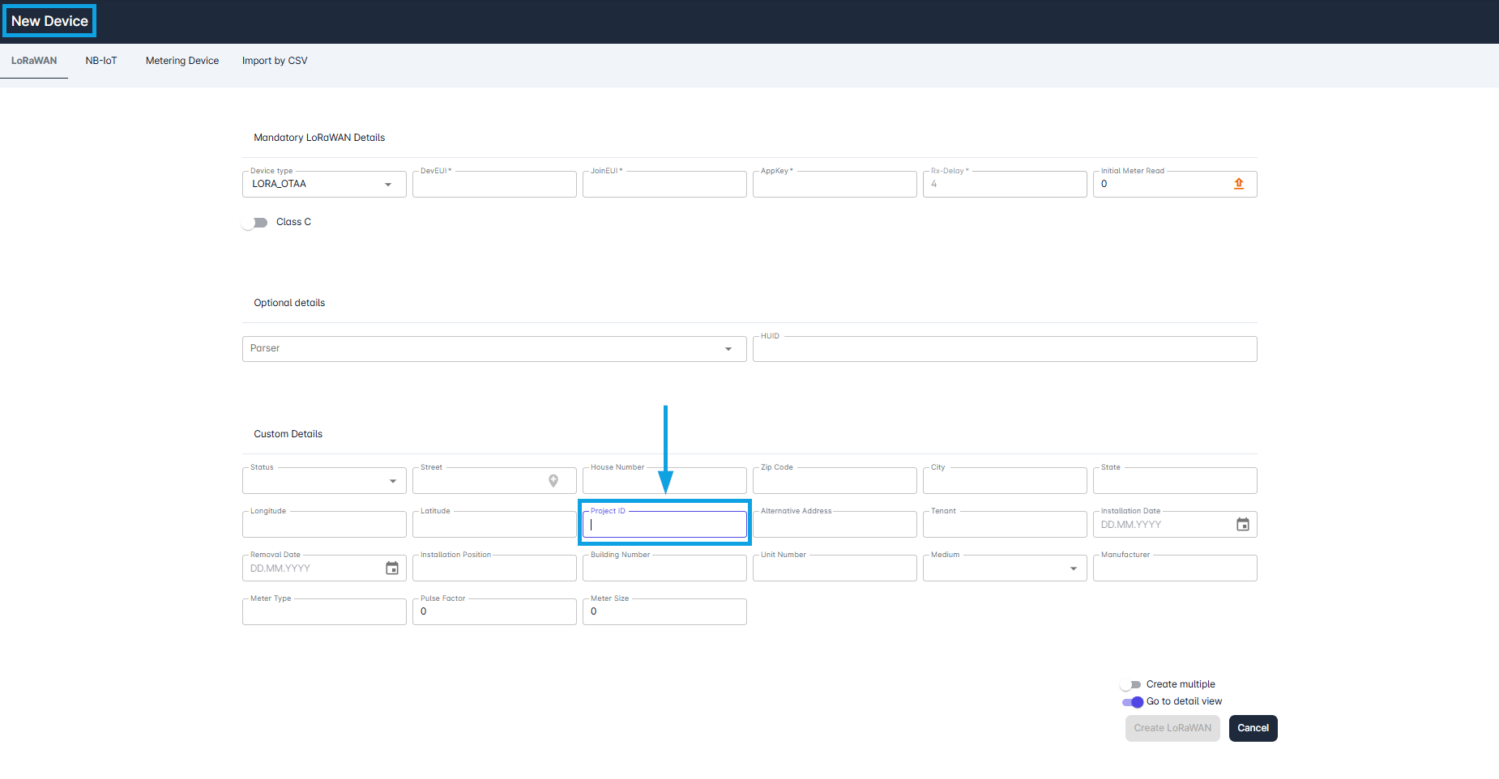Click the Medium dropdown arrow
This screenshot has height=779, width=1499.
coord(1074,568)
